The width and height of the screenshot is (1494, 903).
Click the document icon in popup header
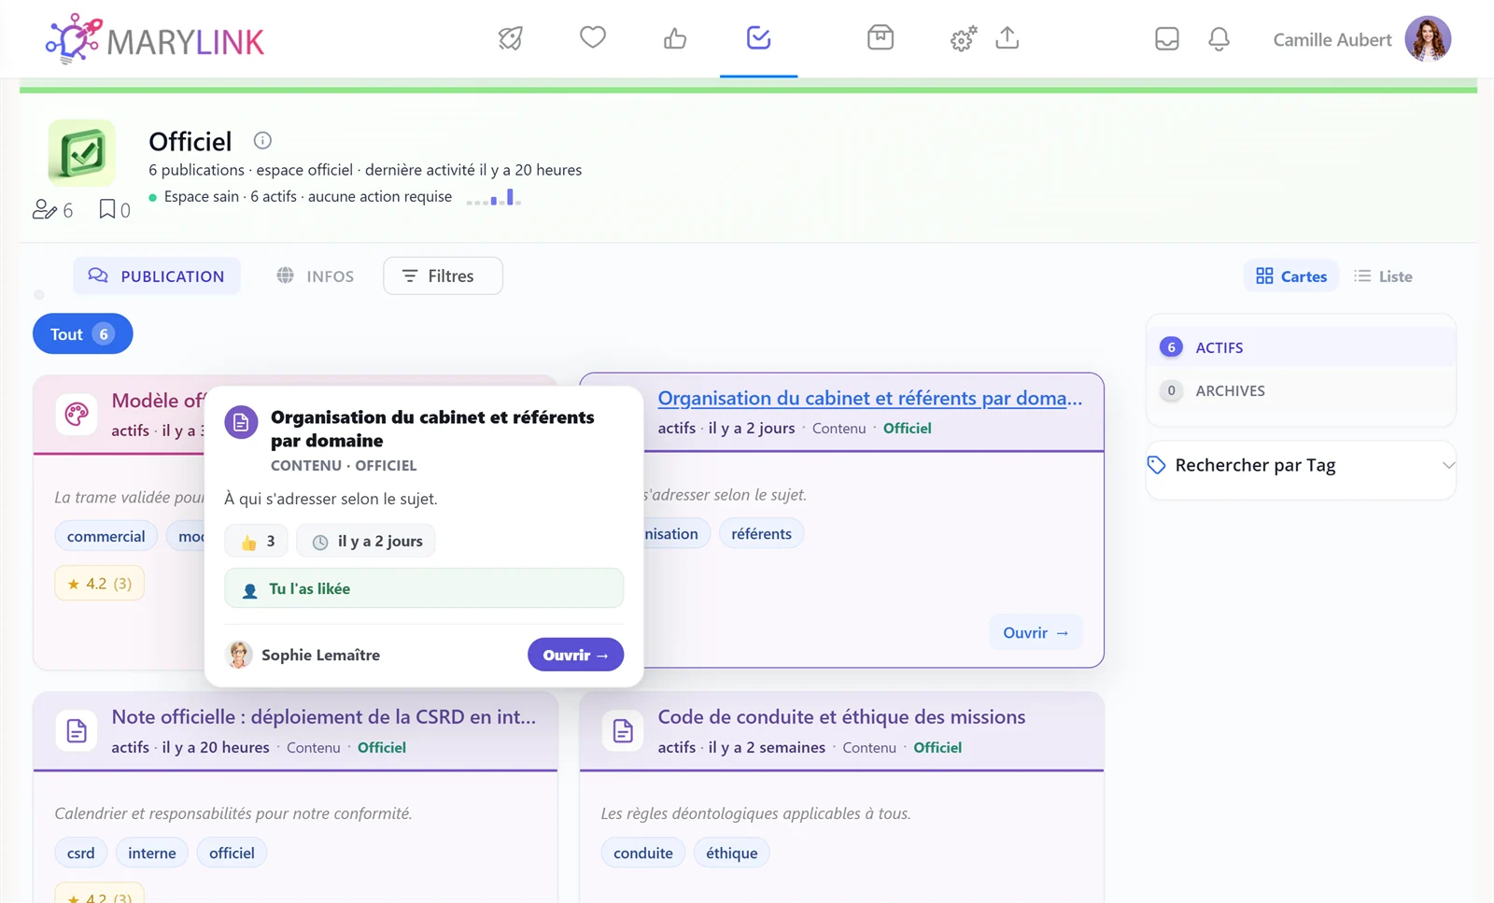pyautogui.click(x=241, y=423)
